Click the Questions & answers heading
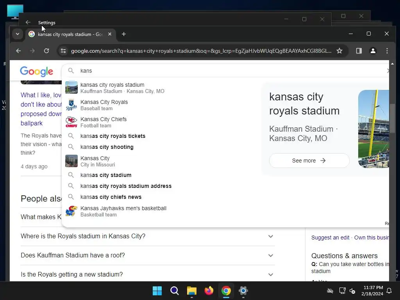The image size is (400, 300). point(344,255)
